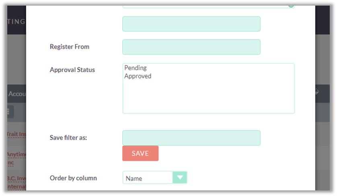Open the Anytime account link in background

point(16,154)
